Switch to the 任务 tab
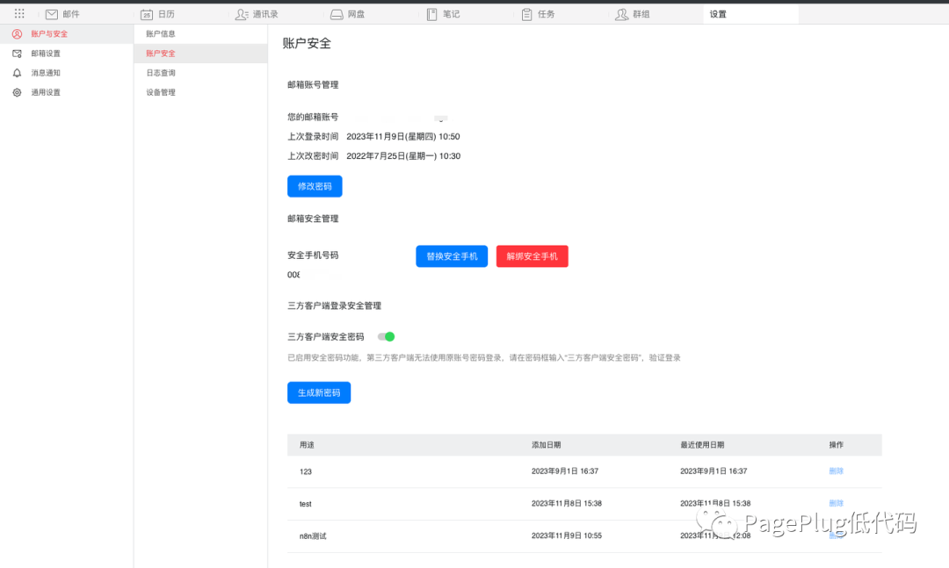The height and width of the screenshot is (568, 949). point(546,14)
